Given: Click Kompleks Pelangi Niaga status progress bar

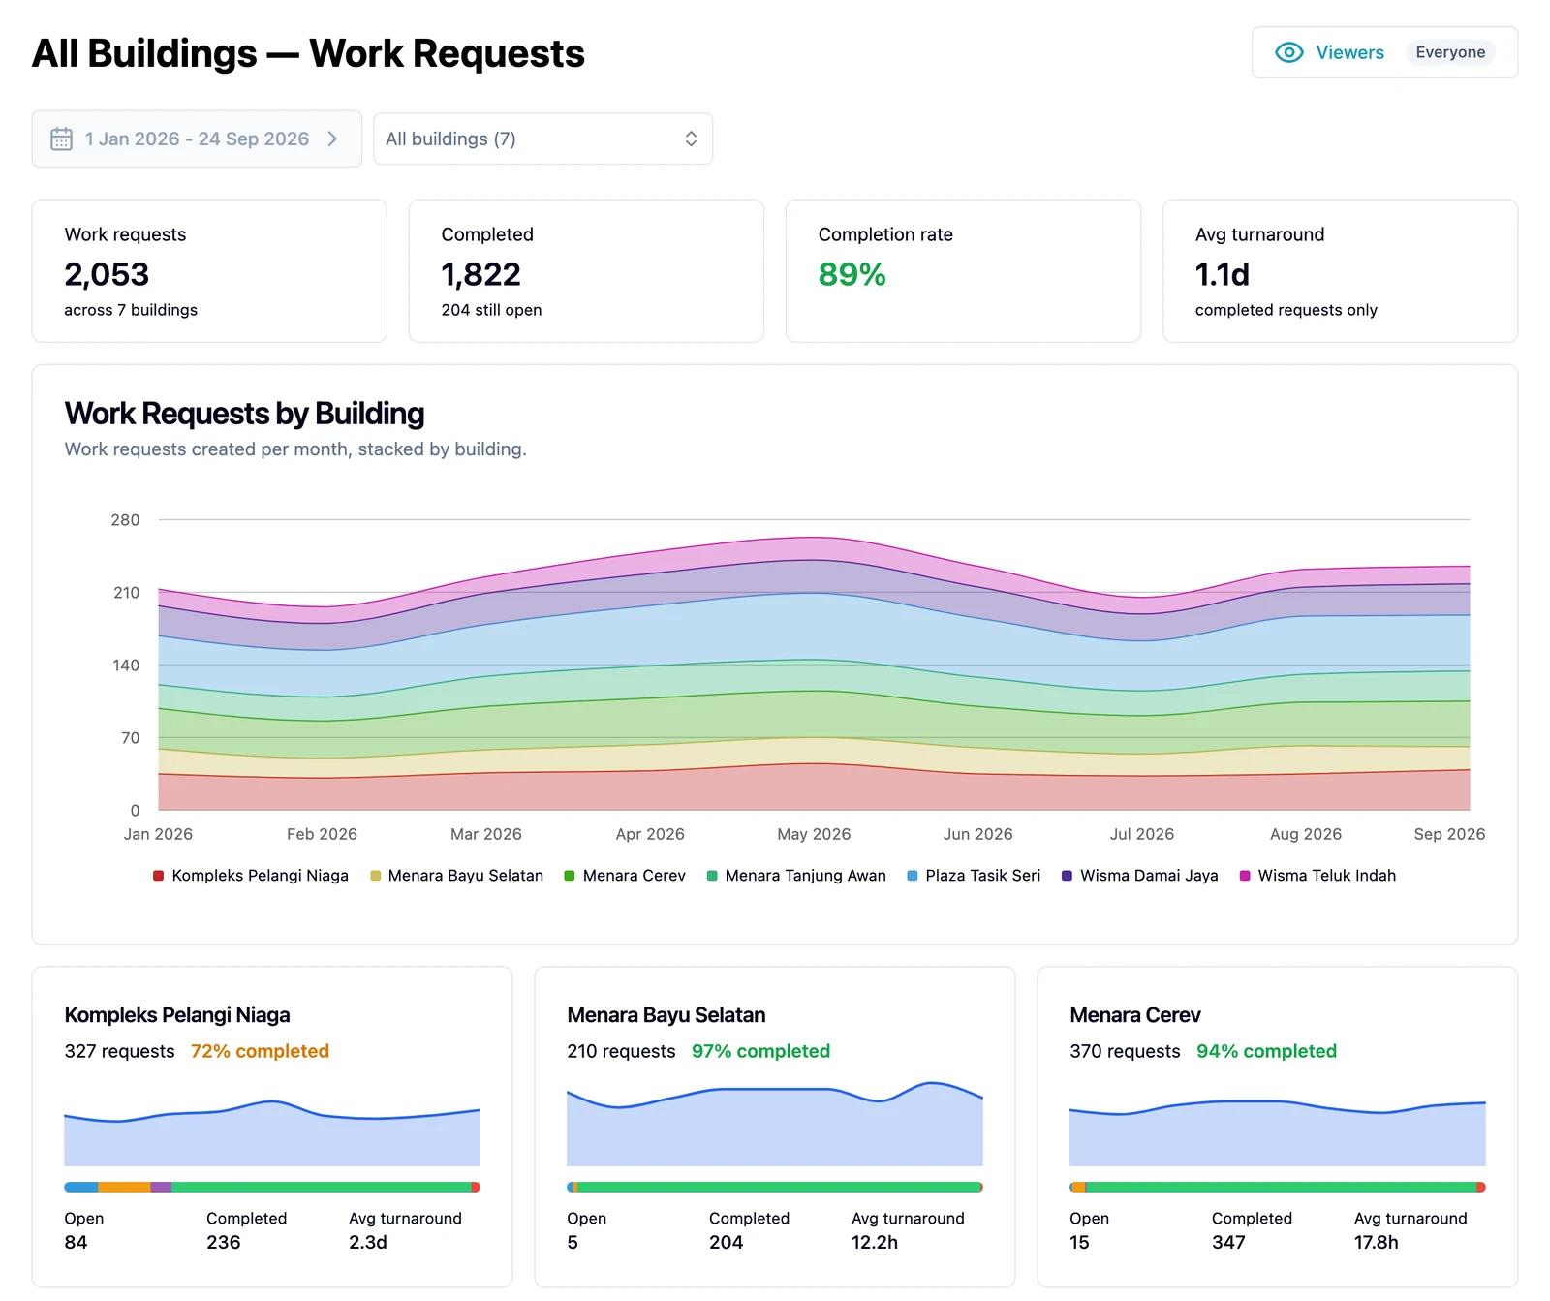Looking at the screenshot, I should click(272, 1187).
